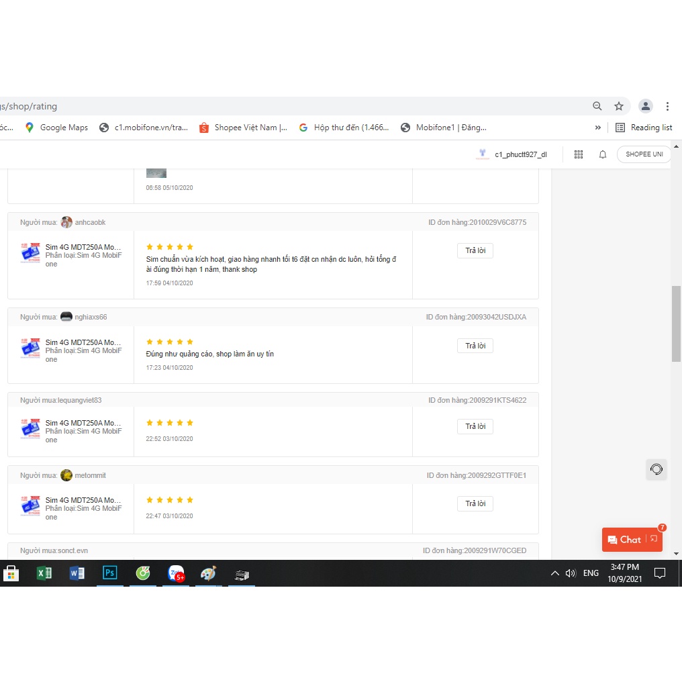
Task: Show hidden system tray icons
Action: click(x=554, y=573)
